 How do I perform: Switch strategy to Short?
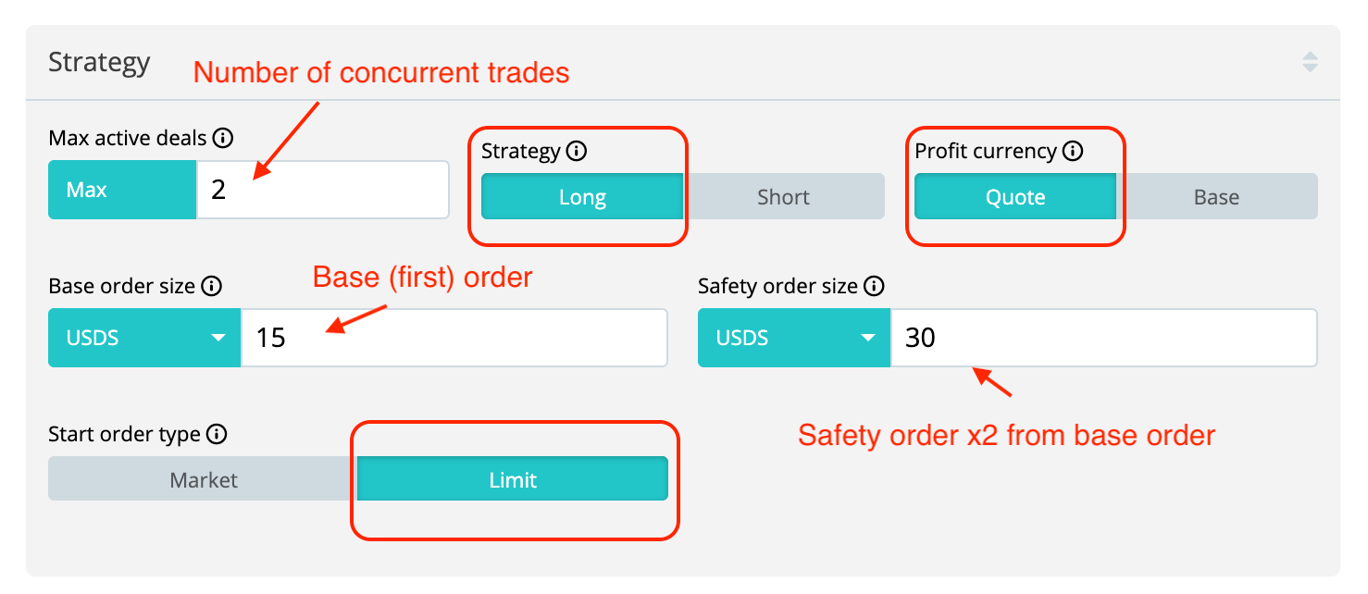click(x=783, y=197)
